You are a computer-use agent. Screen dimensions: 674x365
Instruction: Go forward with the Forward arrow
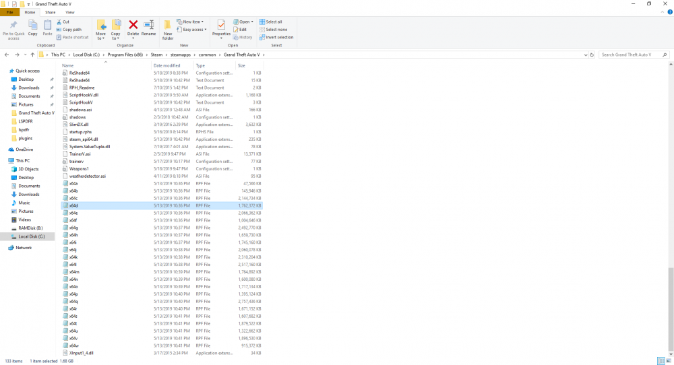point(17,55)
